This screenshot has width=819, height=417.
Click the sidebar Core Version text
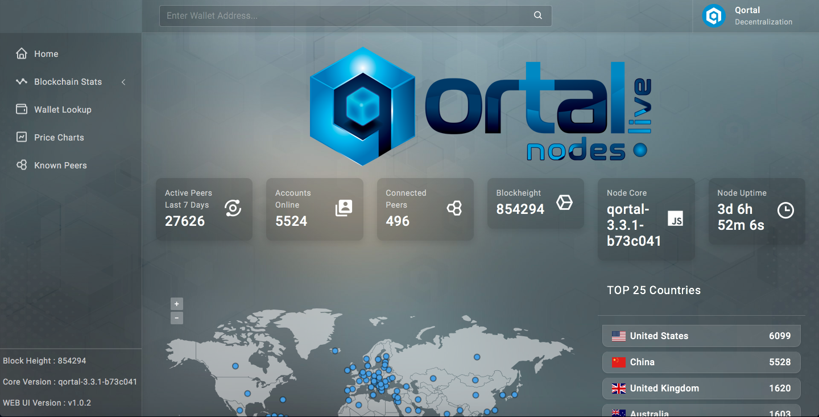click(x=70, y=382)
